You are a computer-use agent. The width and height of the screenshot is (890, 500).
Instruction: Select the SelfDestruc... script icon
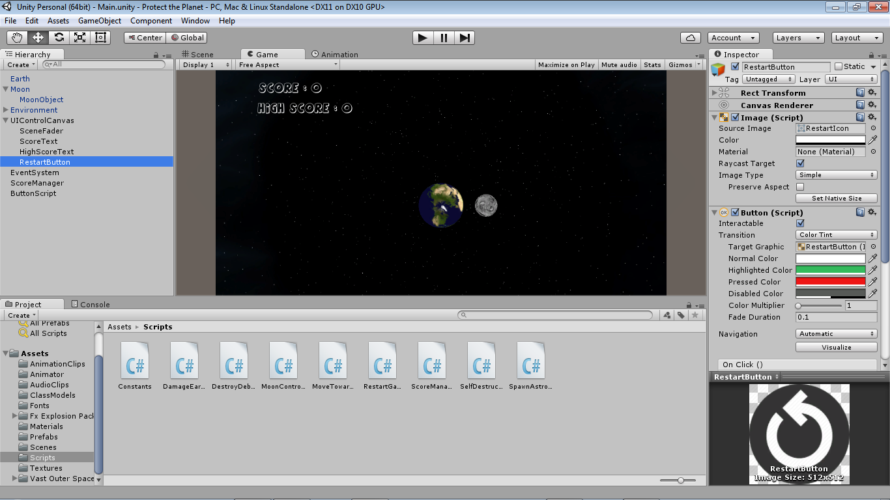click(481, 359)
